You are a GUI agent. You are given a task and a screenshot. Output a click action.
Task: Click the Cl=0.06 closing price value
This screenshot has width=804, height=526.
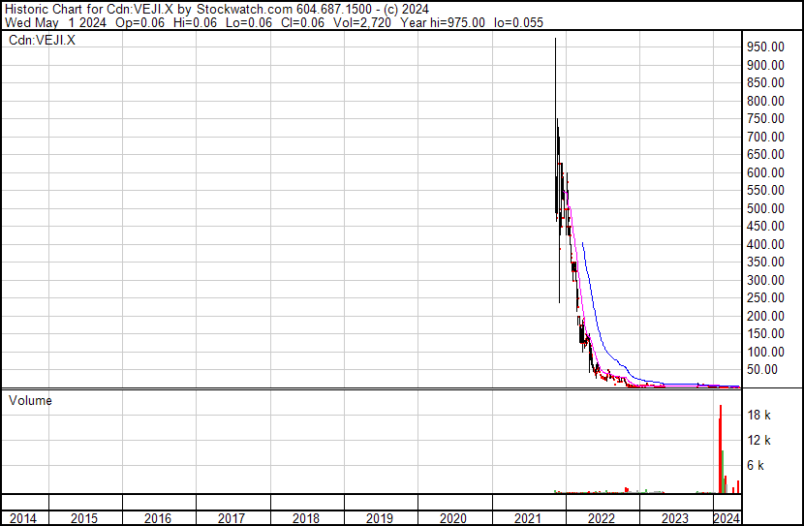pyautogui.click(x=302, y=22)
